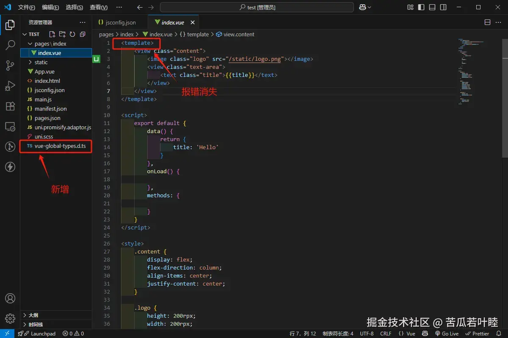508x338 pixels.
Task: Click New Folder icon in TEST header
Action: (62, 34)
